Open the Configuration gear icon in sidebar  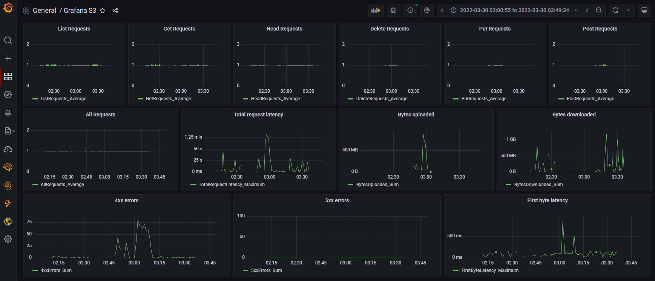click(x=8, y=239)
